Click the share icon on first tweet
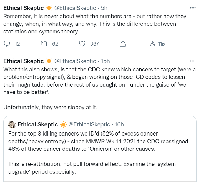This screenshot has width=201, height=182. tap(123, 44)
